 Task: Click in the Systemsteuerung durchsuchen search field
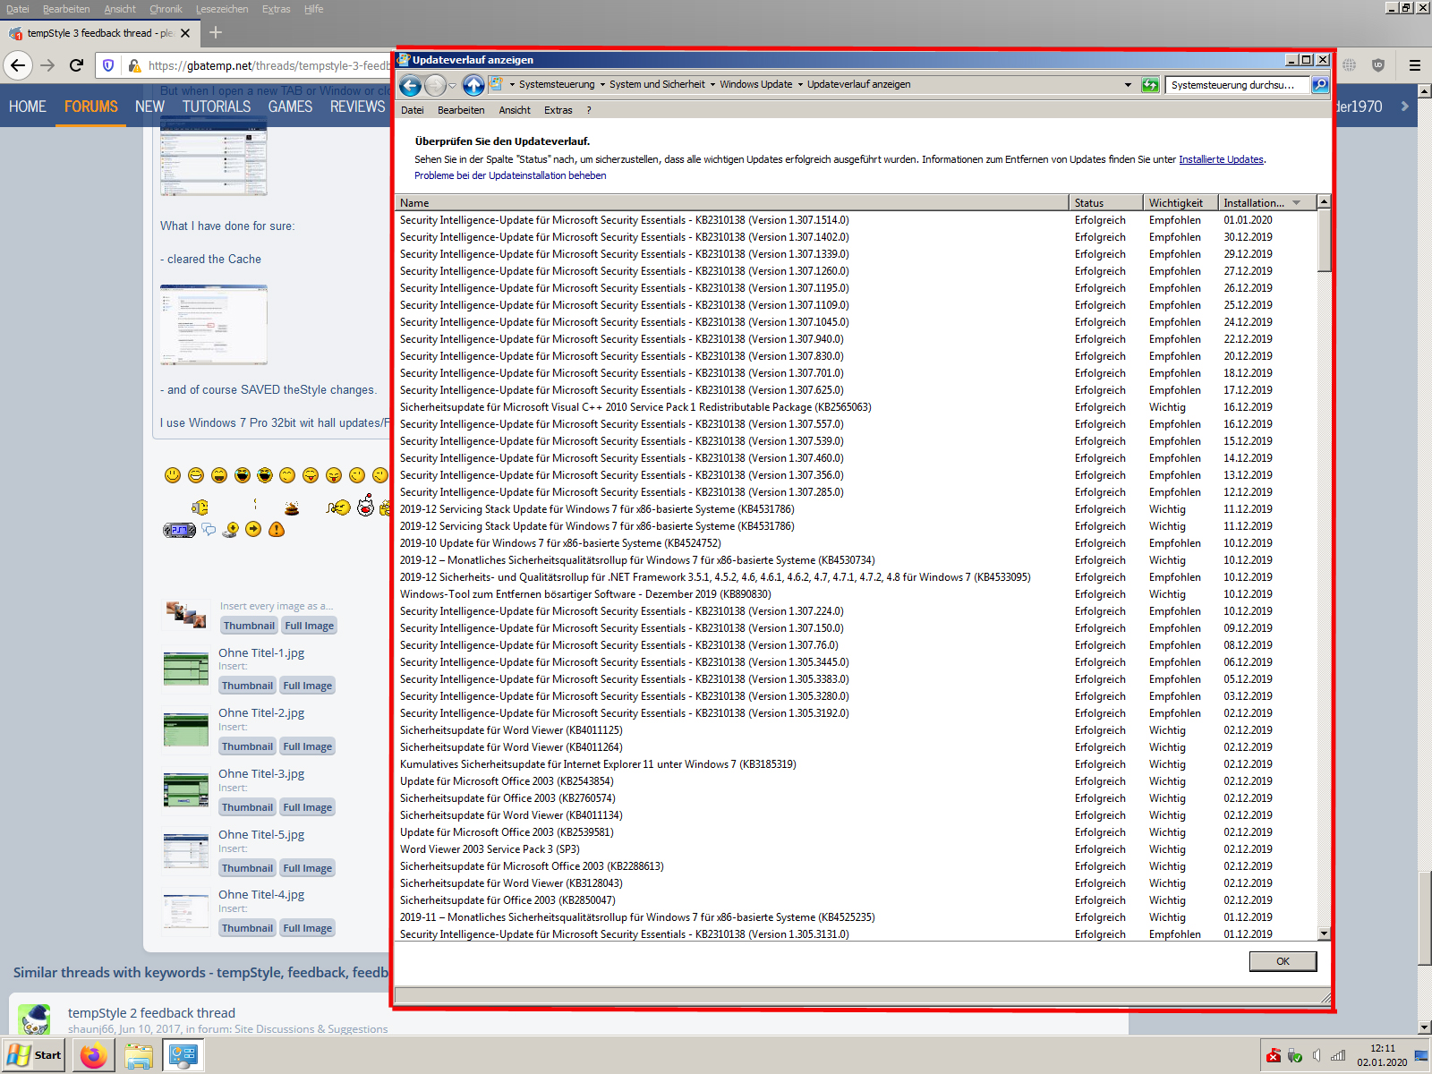[x=1237, y=85]
